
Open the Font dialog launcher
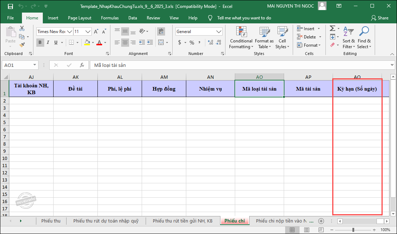108,54
